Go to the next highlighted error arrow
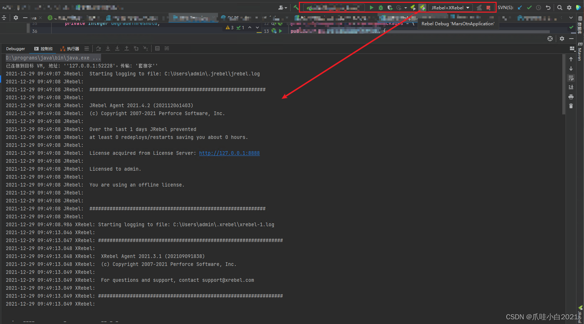Image resolution: width=584 pixels, height=324 pixels. point(257,27)
